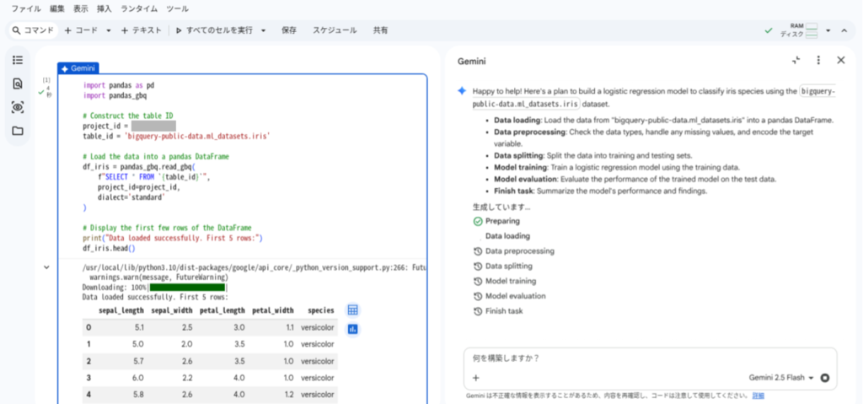Open the variables inspector eye icon
863x404 pixels.
18,107
